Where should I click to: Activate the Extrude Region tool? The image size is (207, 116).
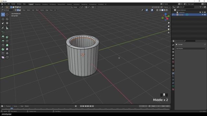(x=3, y=37)
